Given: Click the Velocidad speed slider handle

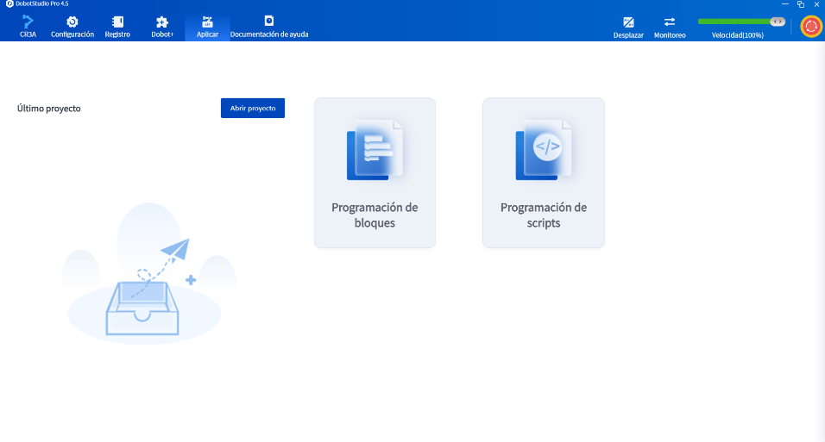Looking at the screenshot, I should click(778, 22).
